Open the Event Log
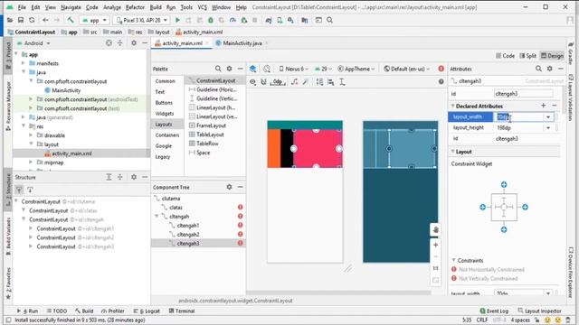The width and height of the screenshot is (579, 325). pos(494,311)
